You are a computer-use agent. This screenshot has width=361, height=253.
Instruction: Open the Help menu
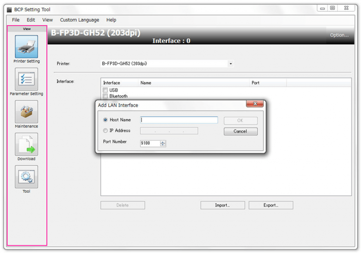[x=111, y=20]
